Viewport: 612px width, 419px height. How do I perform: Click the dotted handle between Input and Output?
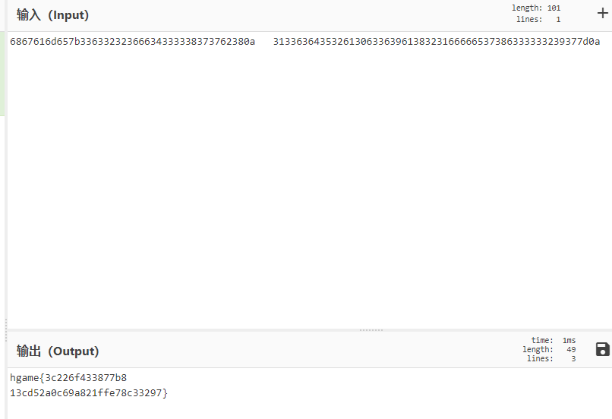(371, 330)
